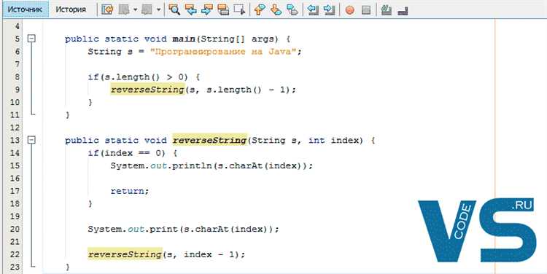
Task: Jump to the previous search occurrence
Action: [190, 9]
